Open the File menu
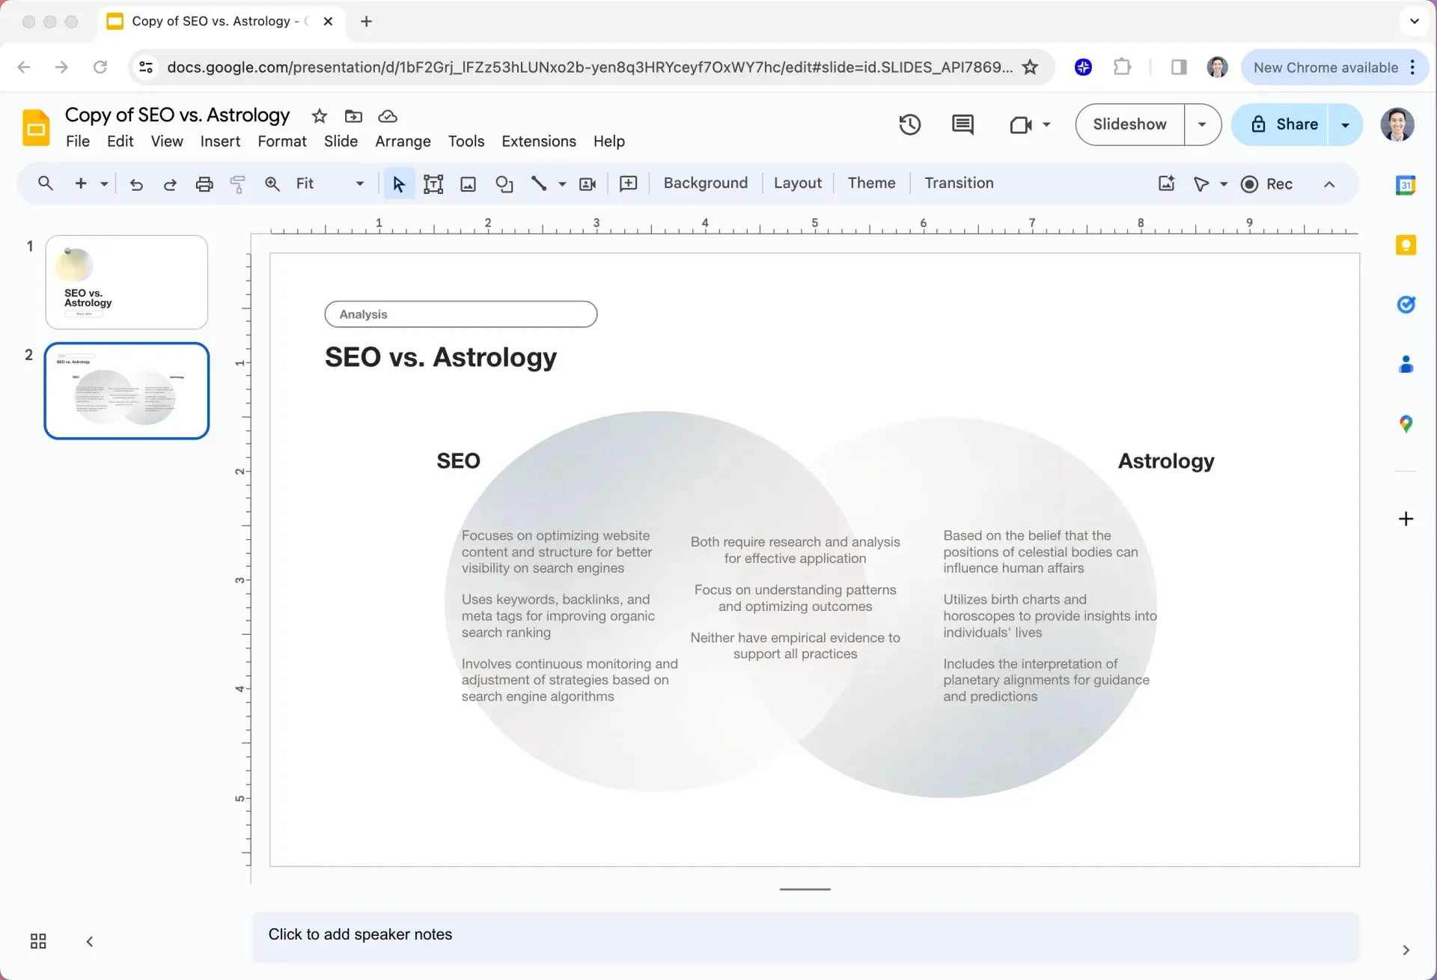 click(78, 141)
